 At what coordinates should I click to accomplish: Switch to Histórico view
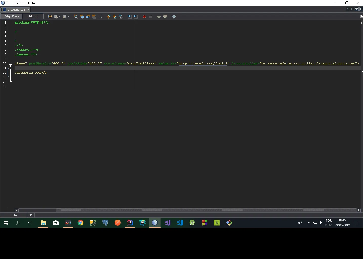pos(33,16)
